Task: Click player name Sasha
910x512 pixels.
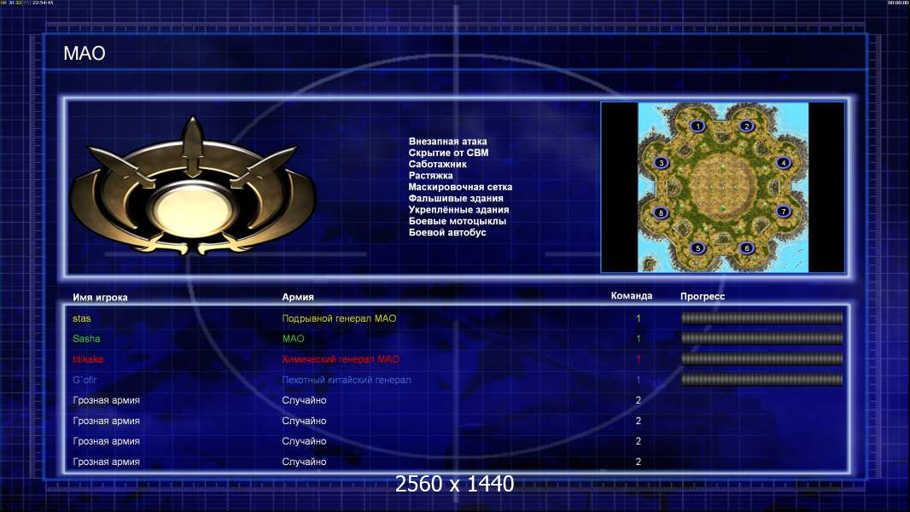Action: [x=86, y=339]
